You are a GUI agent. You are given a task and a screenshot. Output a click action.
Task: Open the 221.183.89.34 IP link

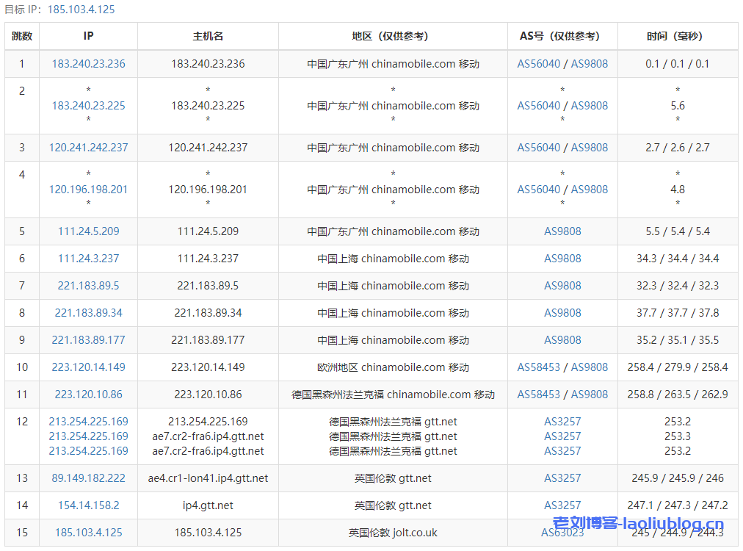(x=88, y=313)
